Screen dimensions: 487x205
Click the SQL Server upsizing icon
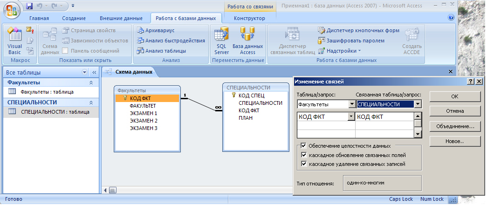tap(222, 41)
